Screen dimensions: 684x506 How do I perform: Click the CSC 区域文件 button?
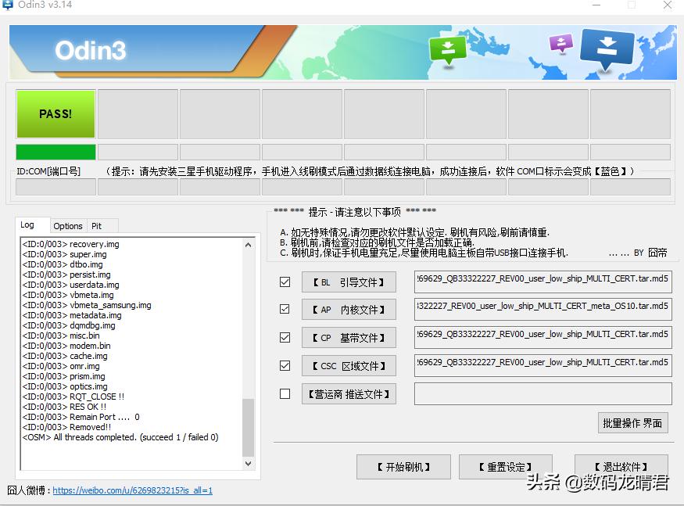coord(349,366)
